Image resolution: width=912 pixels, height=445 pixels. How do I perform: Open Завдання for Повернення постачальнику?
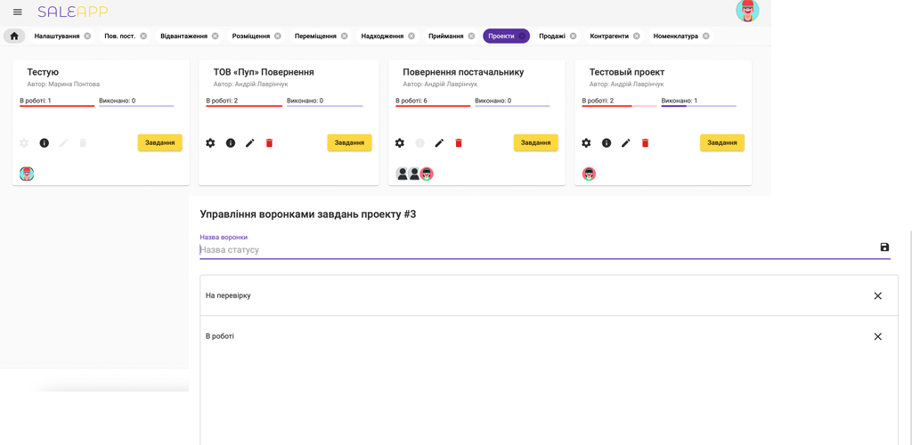click(535, 143)
